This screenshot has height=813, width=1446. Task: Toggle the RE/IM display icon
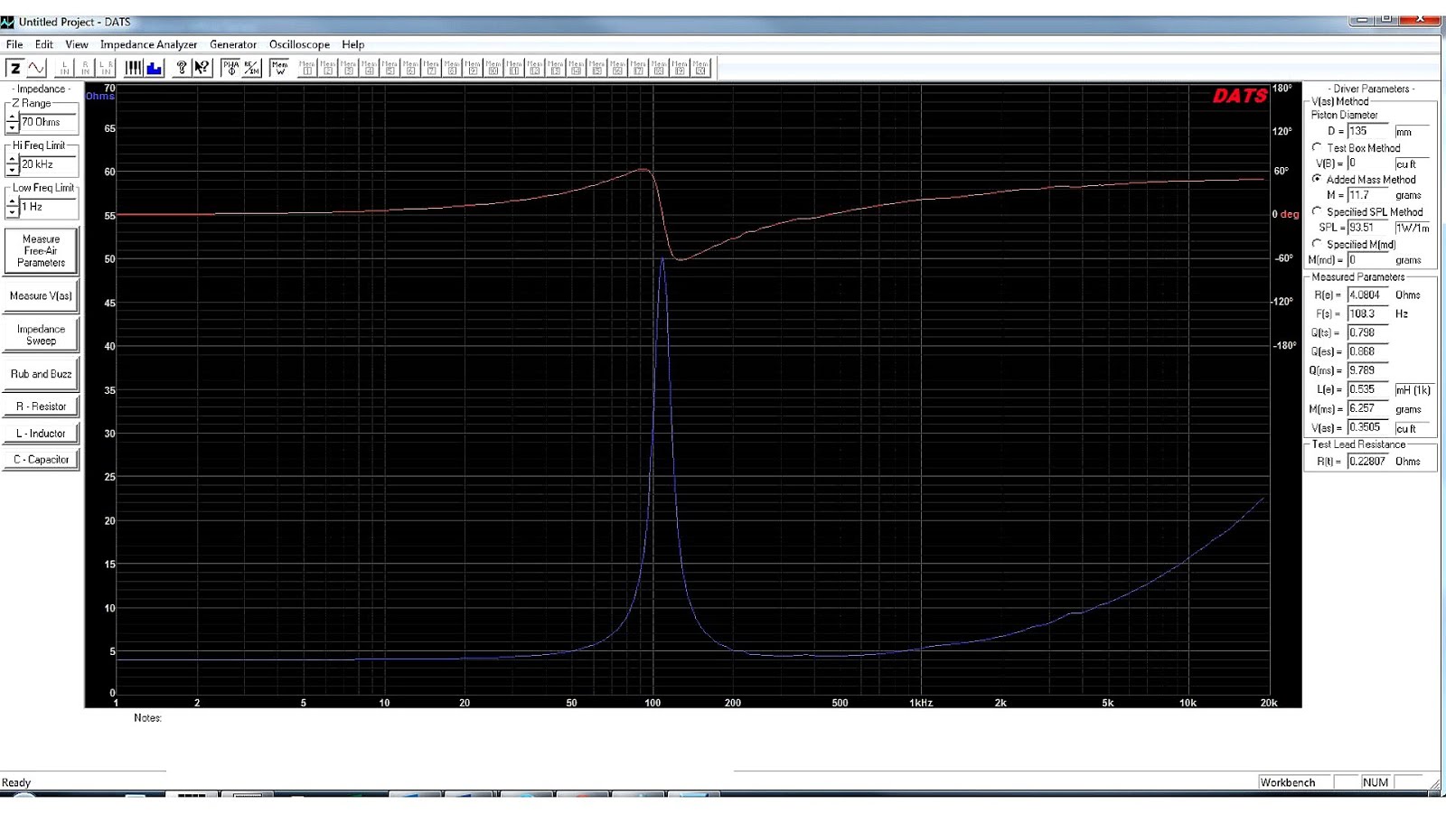(x=251, y=68)
